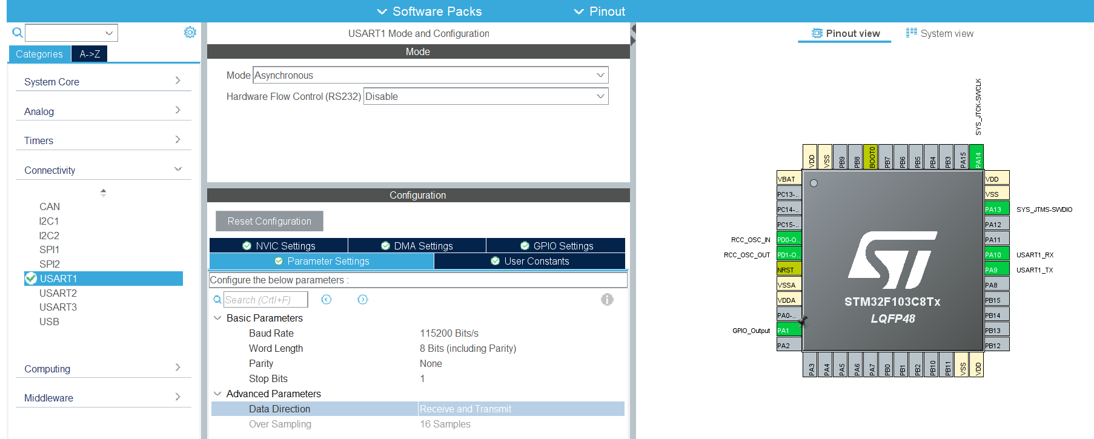Collapse the Basic Parameters group

pos(217,318)
